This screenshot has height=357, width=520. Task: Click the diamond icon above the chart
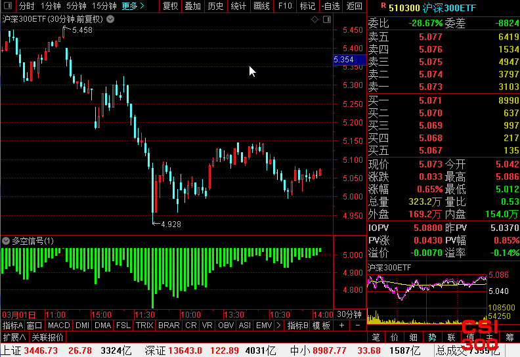(314, 19)
